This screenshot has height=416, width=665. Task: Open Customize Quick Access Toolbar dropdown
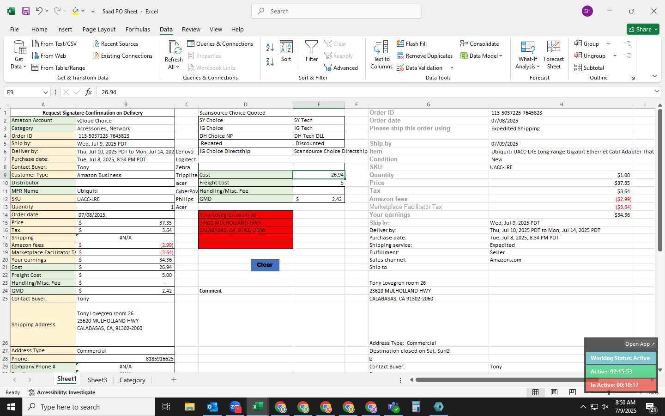pos(93,11)
